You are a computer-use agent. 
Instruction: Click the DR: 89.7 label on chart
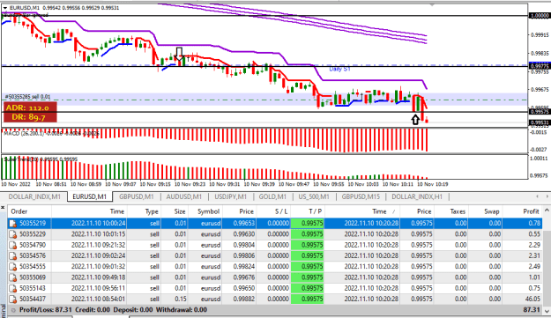(28, 117)
